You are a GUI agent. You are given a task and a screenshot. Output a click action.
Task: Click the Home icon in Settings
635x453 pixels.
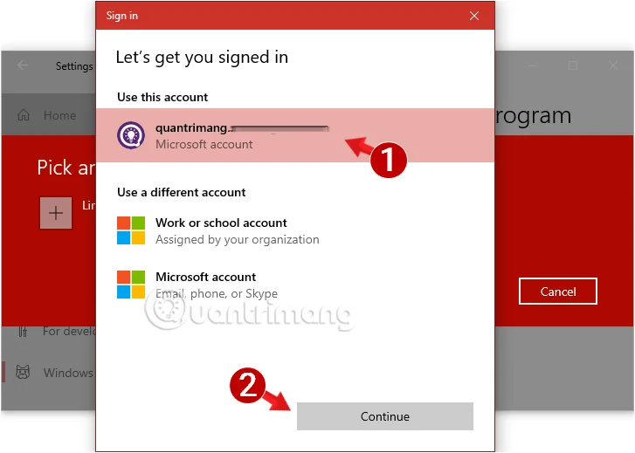click(x=24, y=115)
